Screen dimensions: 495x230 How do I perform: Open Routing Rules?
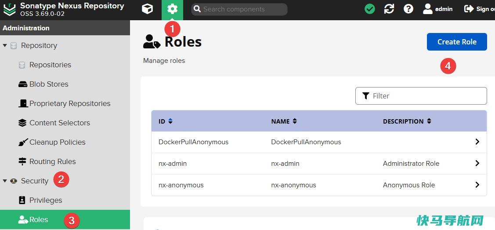(x=52, y=161)
